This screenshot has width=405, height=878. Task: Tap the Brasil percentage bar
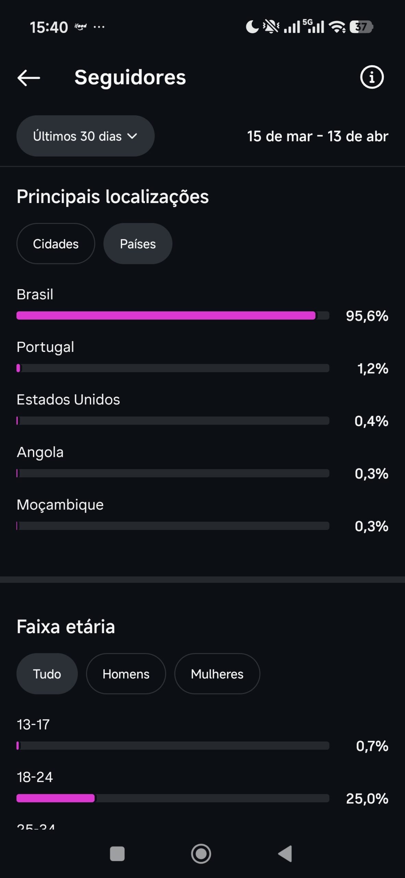click(x=173, y=316)
